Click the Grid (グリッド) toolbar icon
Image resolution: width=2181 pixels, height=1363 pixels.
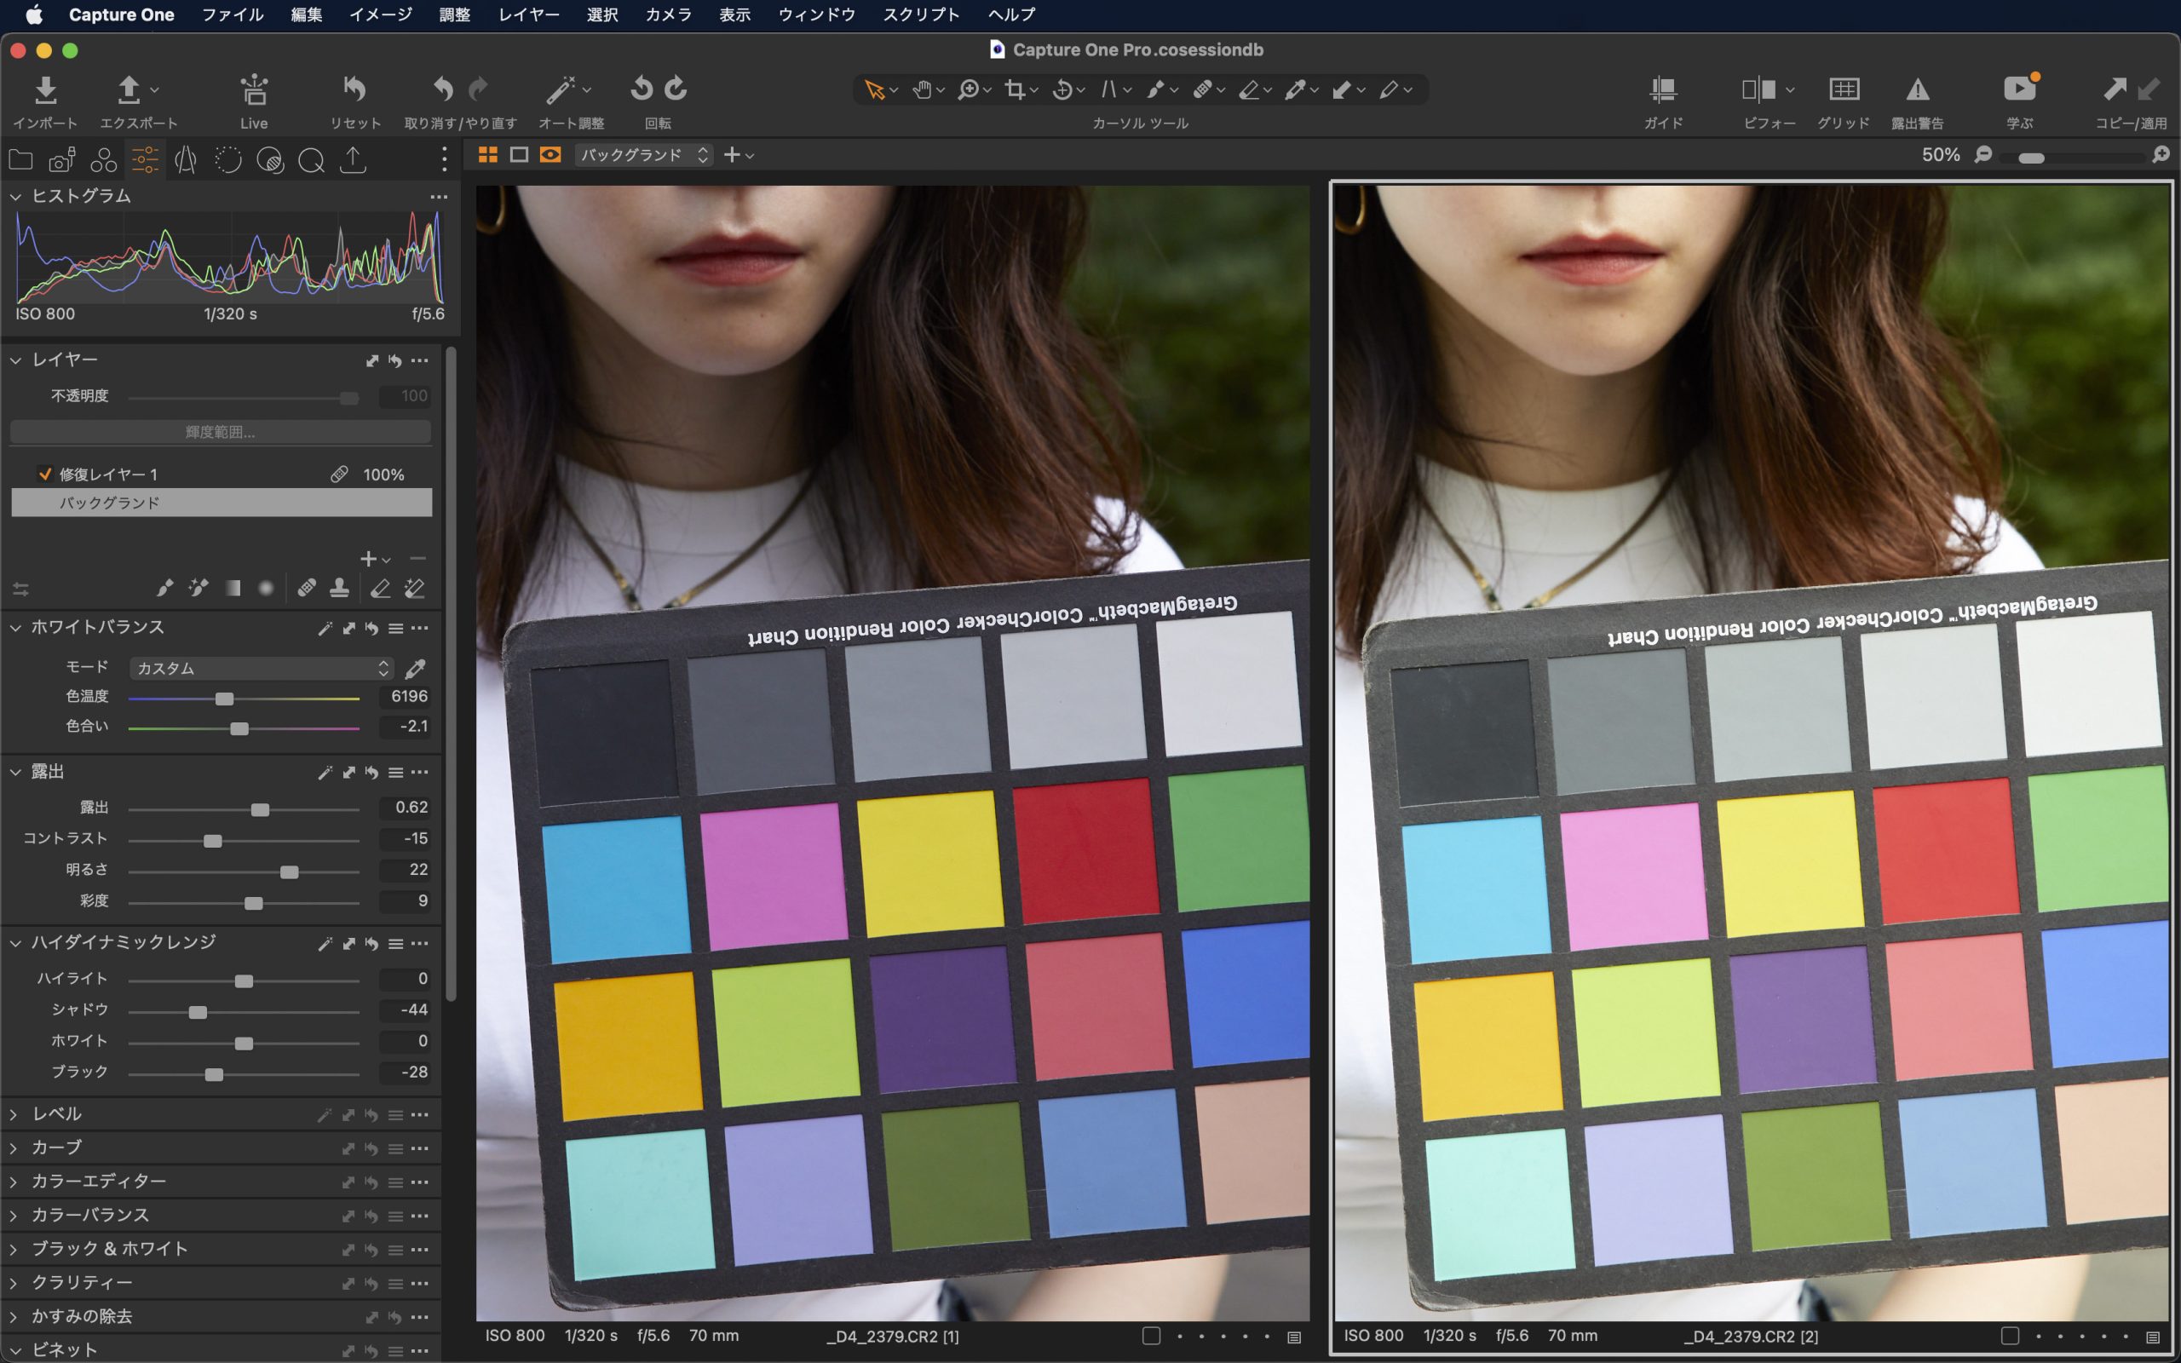pyautogui.click(x=1843, y=89)
